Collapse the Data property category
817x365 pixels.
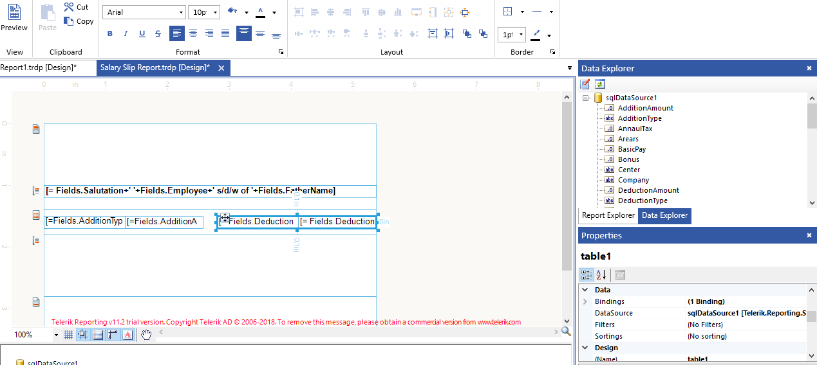[585, 290]
